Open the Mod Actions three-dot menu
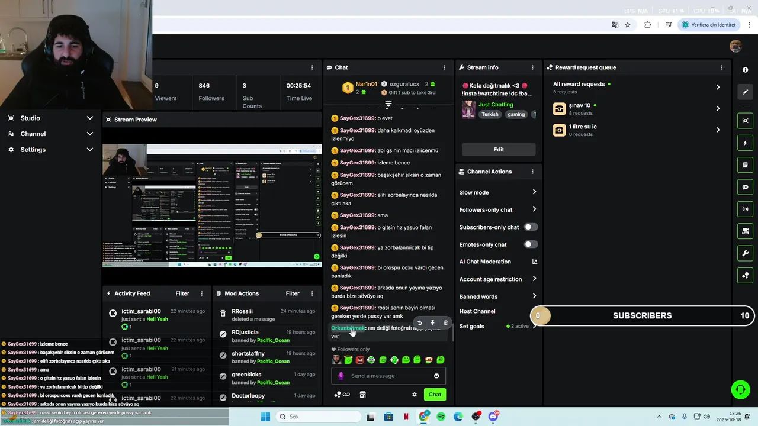 [312, 293]
